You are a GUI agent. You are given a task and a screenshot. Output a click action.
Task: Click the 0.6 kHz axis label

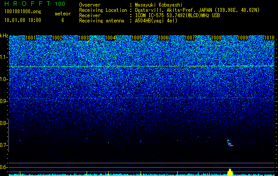(4, 167)
